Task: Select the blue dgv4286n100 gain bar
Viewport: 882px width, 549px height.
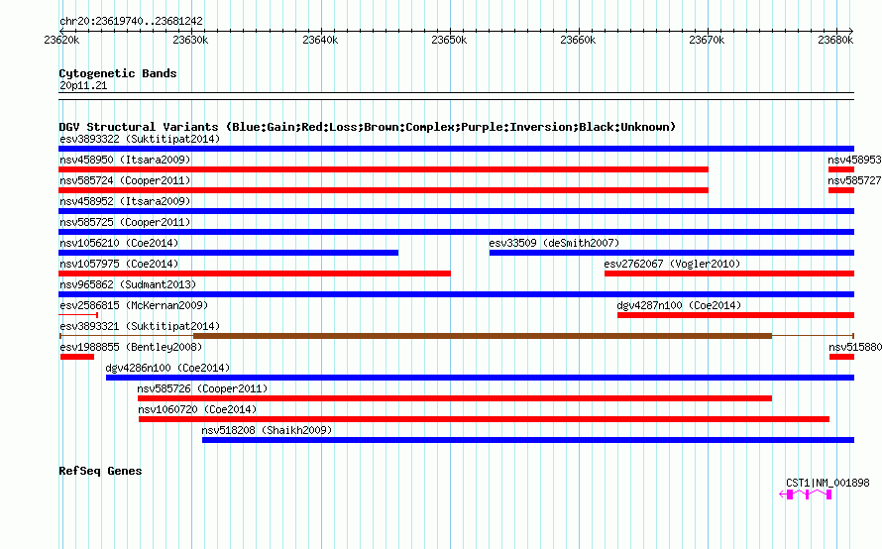Action: click(x=480, y=378)
